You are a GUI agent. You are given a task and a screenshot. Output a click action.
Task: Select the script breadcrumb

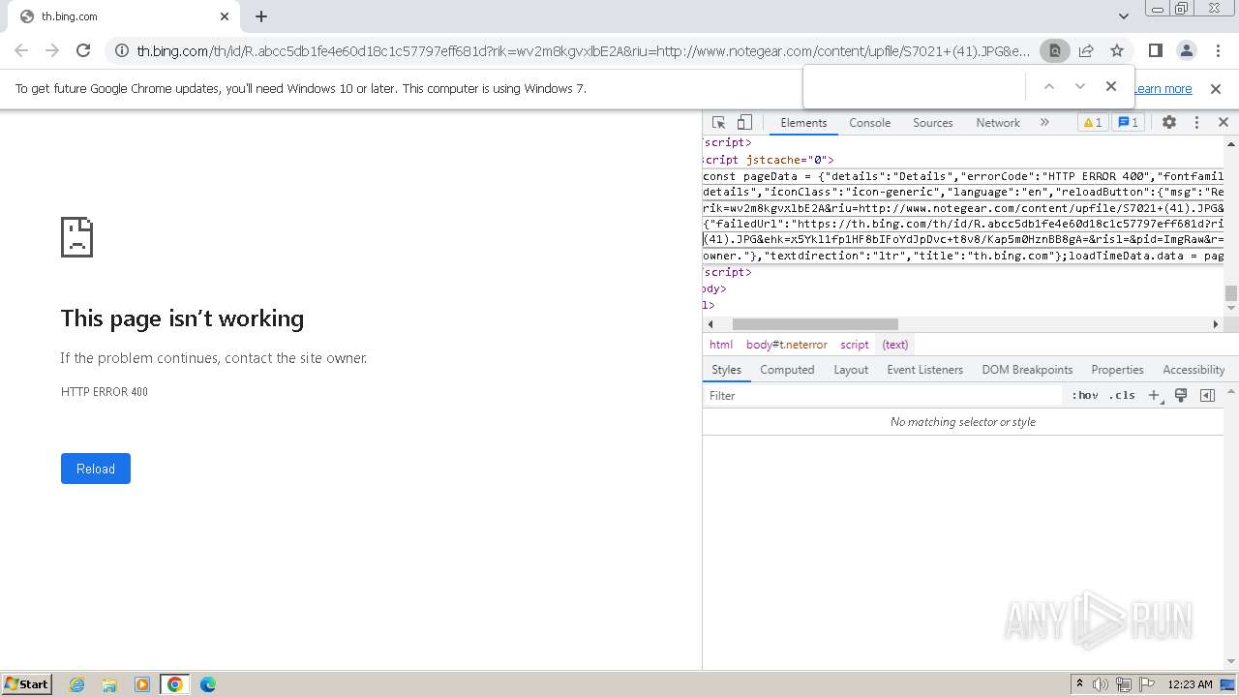[855, 345]
